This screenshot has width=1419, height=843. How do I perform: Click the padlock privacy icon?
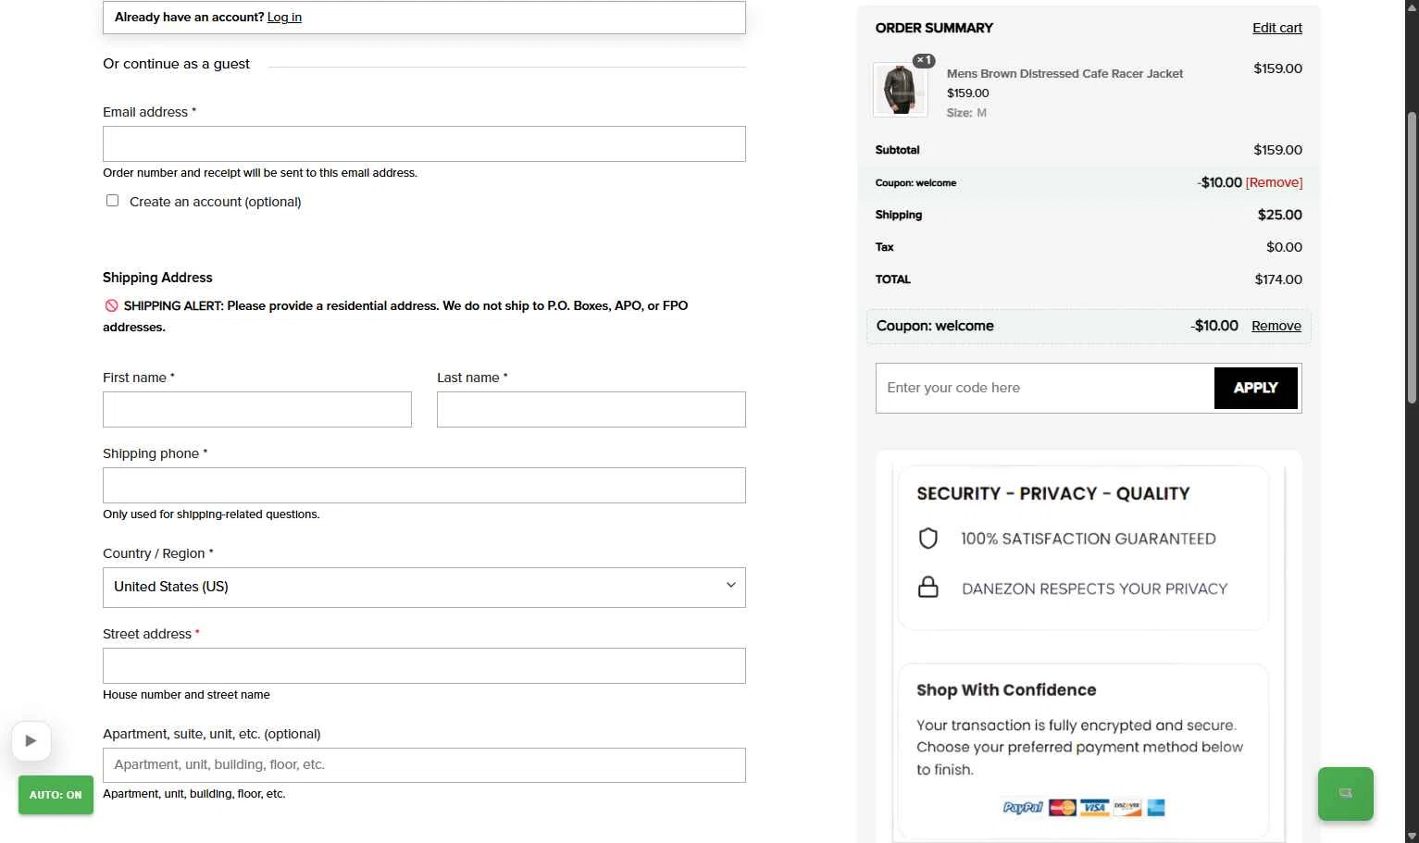click(x=927, y=588)
